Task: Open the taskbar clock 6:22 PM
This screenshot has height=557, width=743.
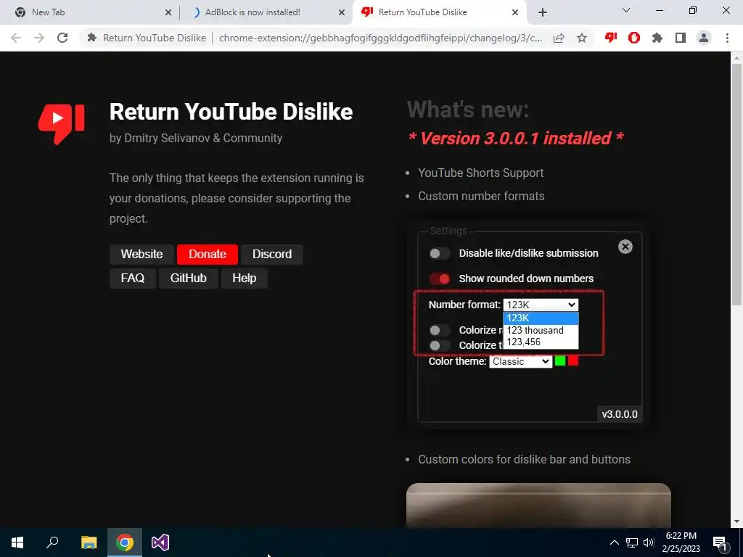Action: pyautogui.click(x=681, y=542)
